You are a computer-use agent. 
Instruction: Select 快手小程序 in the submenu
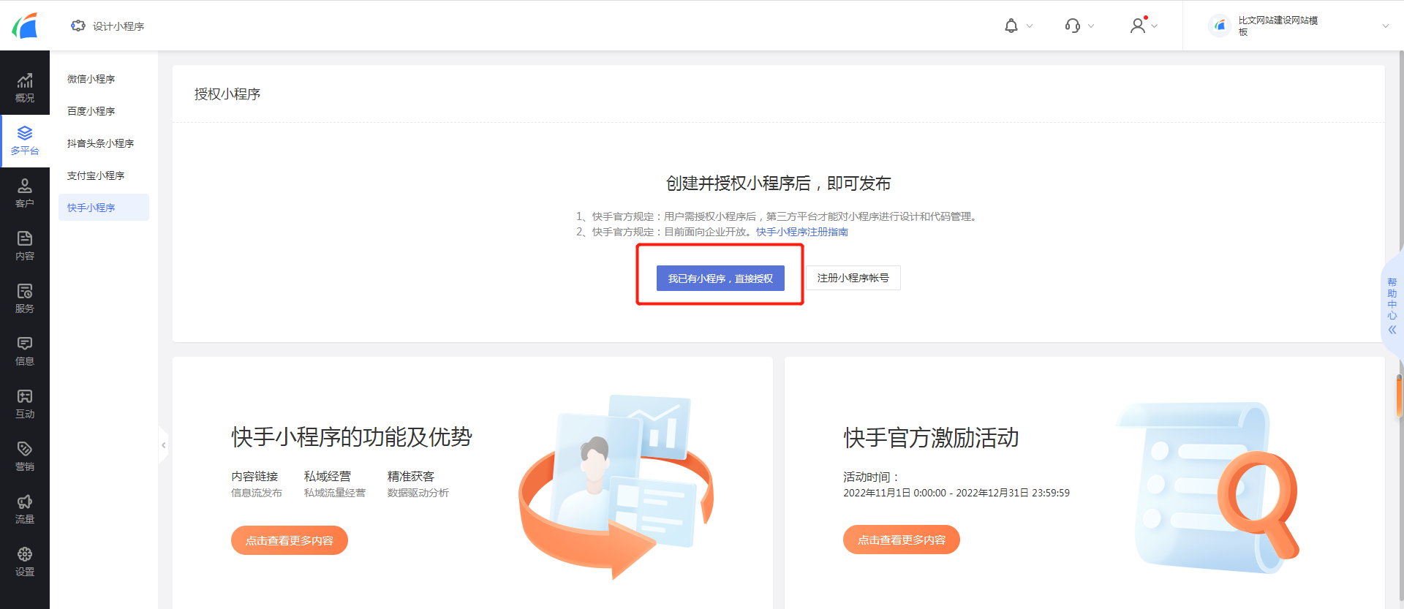pyautogui.click(x=103, y=208)
